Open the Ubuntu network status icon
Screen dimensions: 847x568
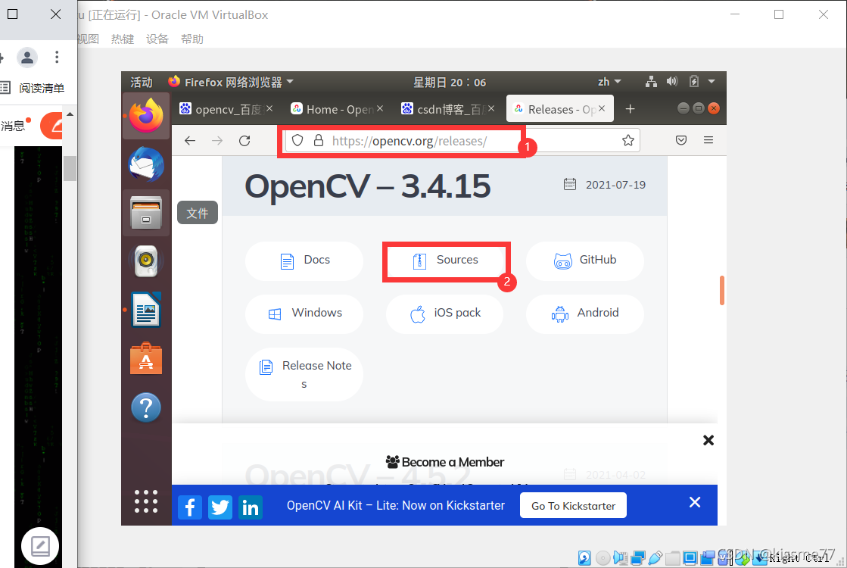pos(652,82)
